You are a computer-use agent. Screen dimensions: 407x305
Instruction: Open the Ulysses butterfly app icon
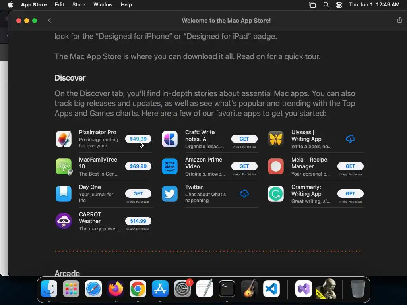(276, 139)
